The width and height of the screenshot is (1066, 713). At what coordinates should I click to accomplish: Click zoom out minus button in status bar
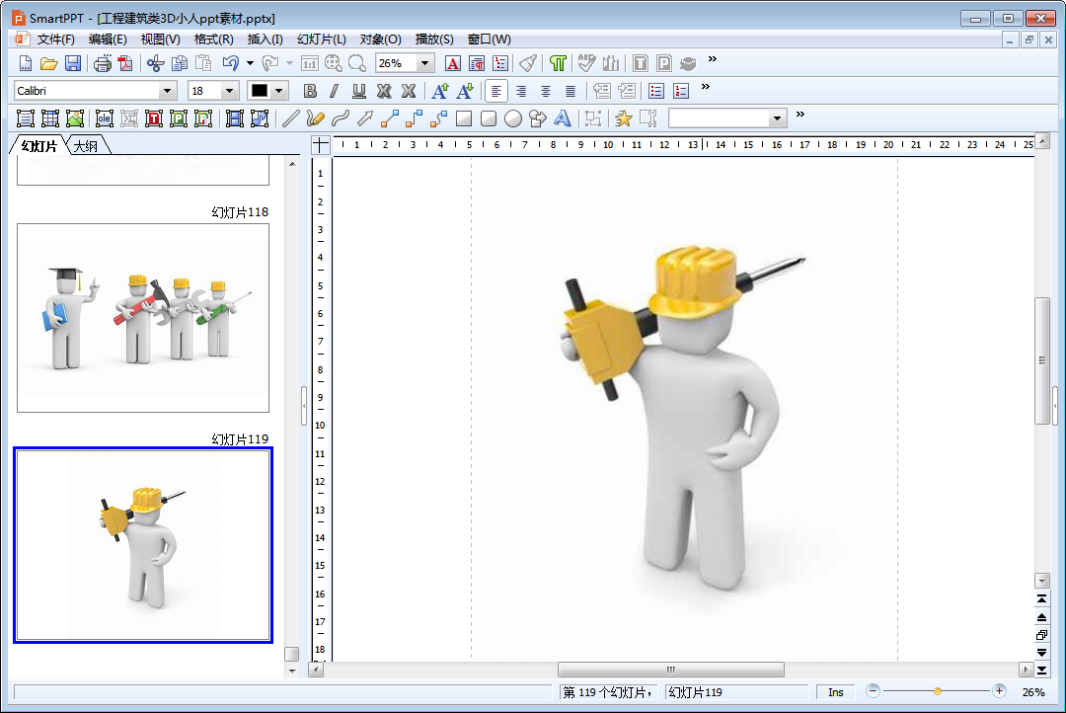pyautogui.click(x=873, y=691)
